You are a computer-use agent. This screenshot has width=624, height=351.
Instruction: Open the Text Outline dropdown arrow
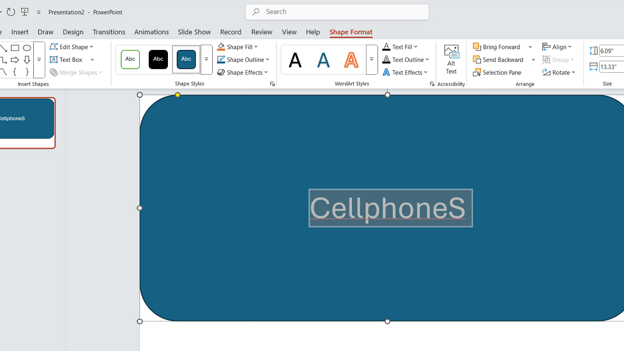click(427, 60)
